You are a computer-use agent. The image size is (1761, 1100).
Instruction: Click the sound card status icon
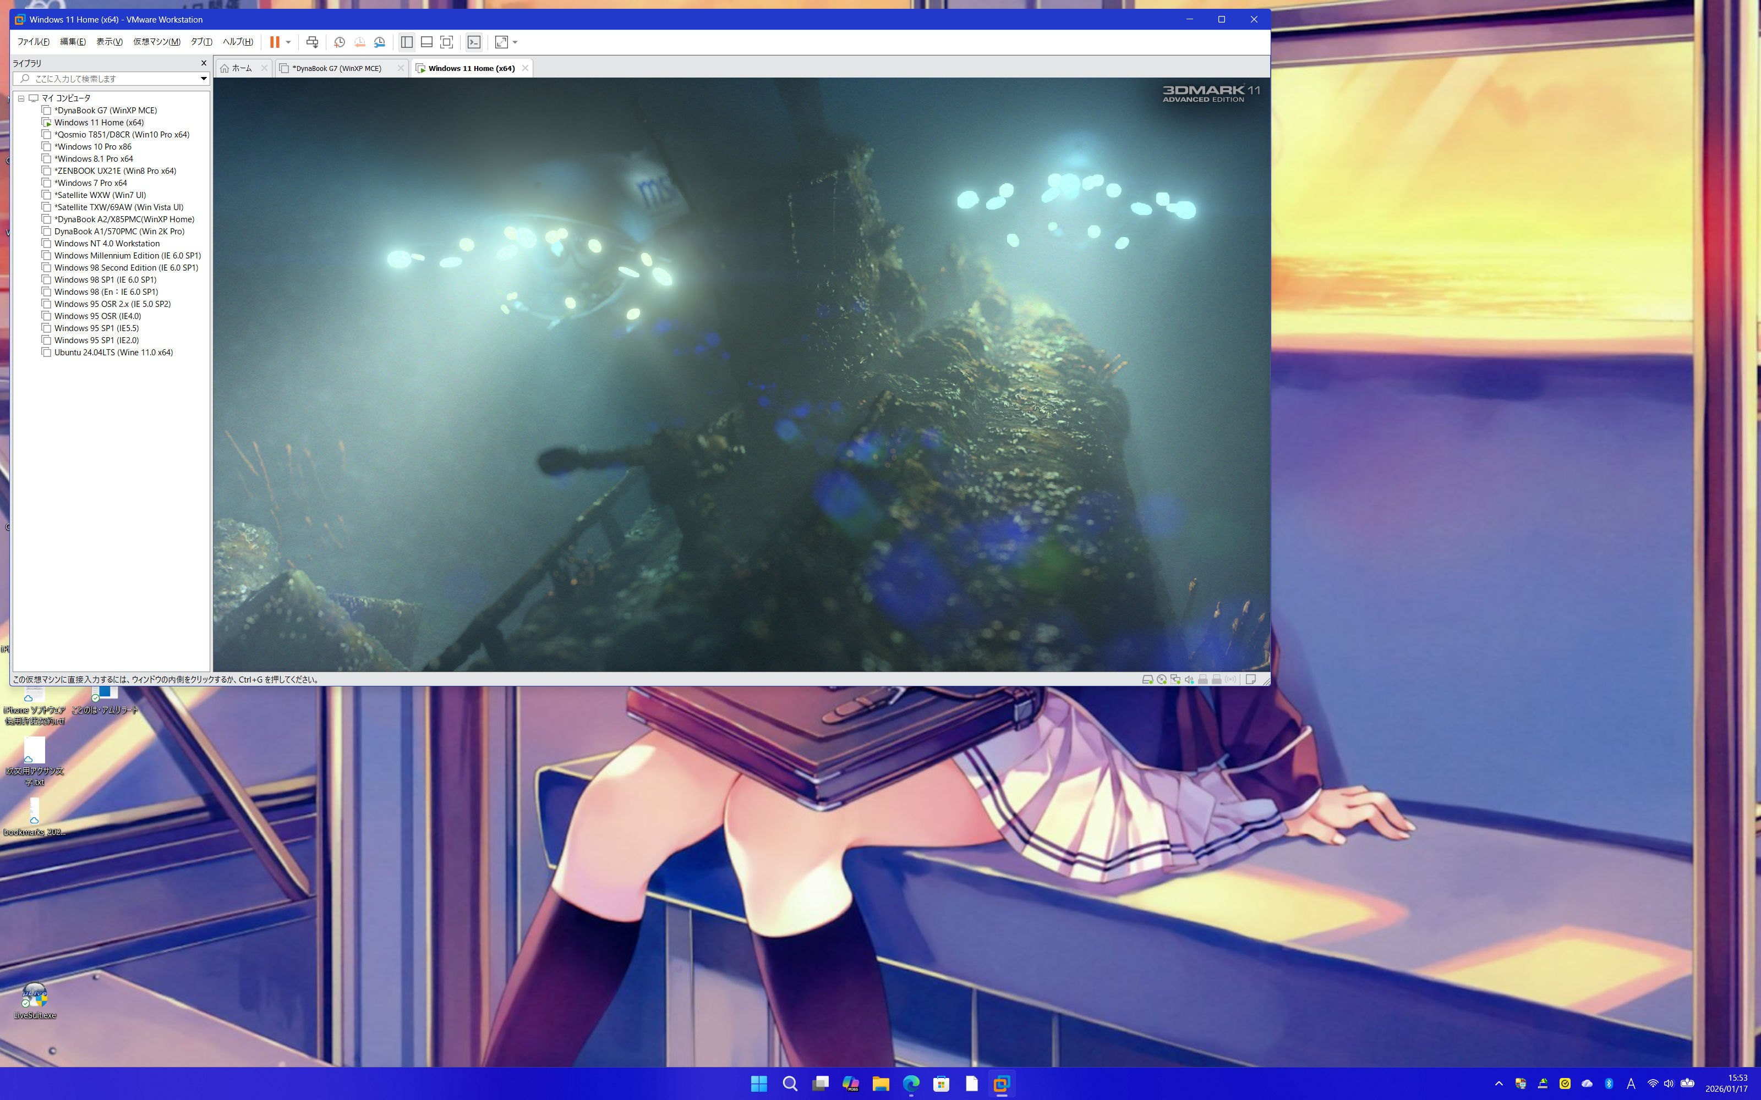click(1189, 679)
